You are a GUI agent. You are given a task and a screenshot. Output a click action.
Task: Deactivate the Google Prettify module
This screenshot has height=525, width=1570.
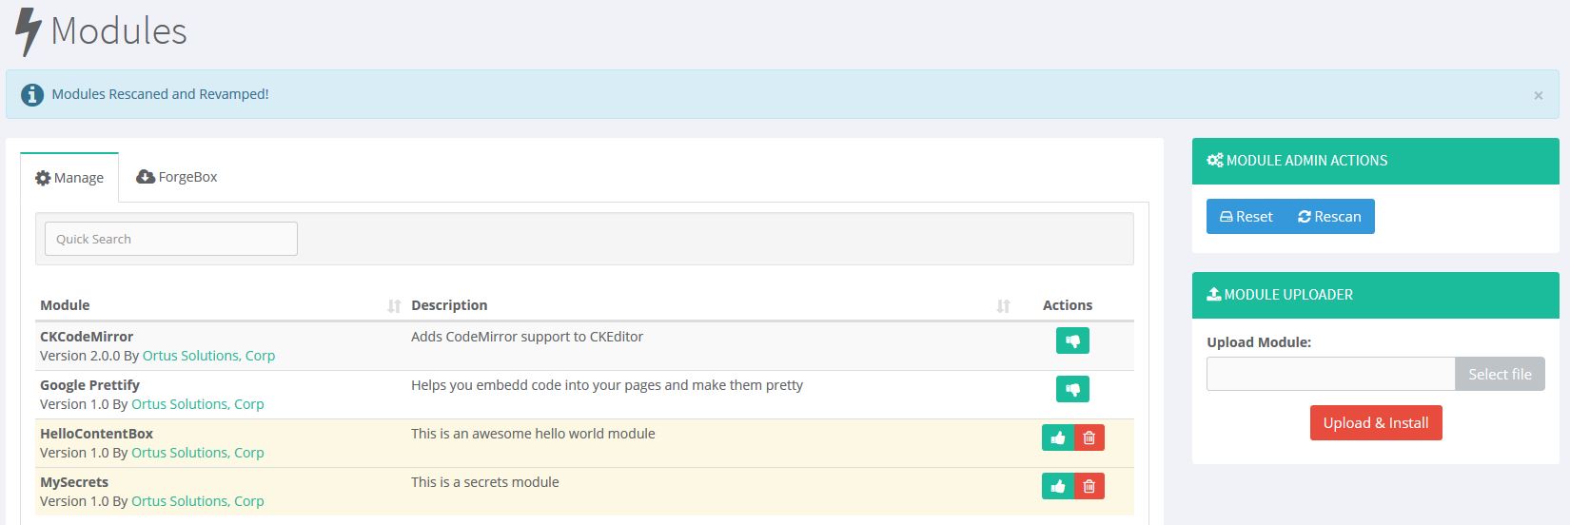point(1072,389)
